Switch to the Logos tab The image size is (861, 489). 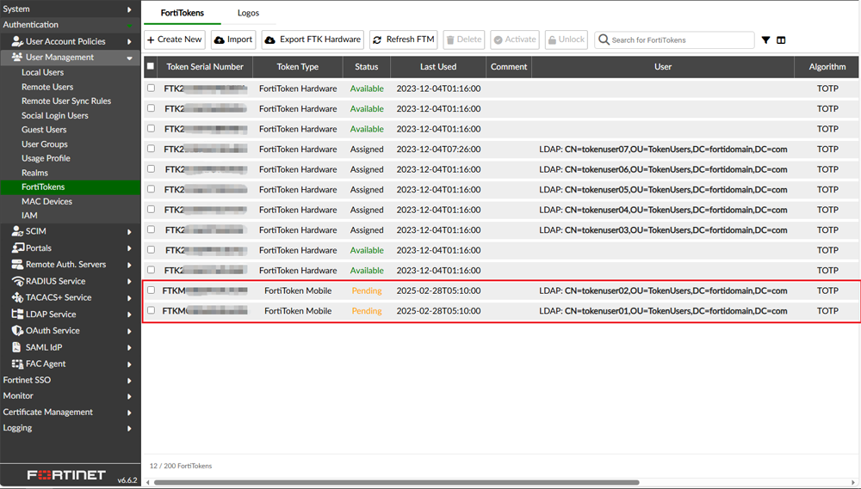click(x=248, y=13)
